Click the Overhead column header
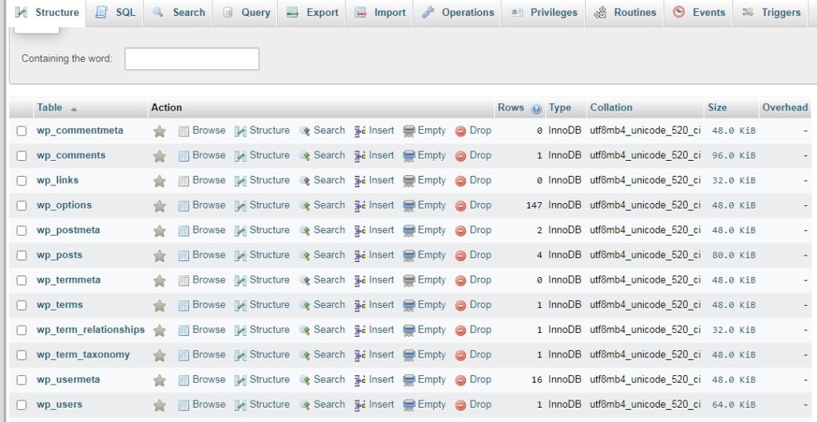This screenshot has width=817, height=422. click(x=785, y=107)
